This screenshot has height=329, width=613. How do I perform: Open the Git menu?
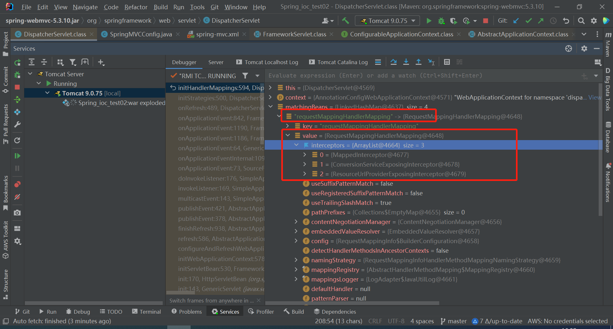pyautogui.click(x=215, y=7)
